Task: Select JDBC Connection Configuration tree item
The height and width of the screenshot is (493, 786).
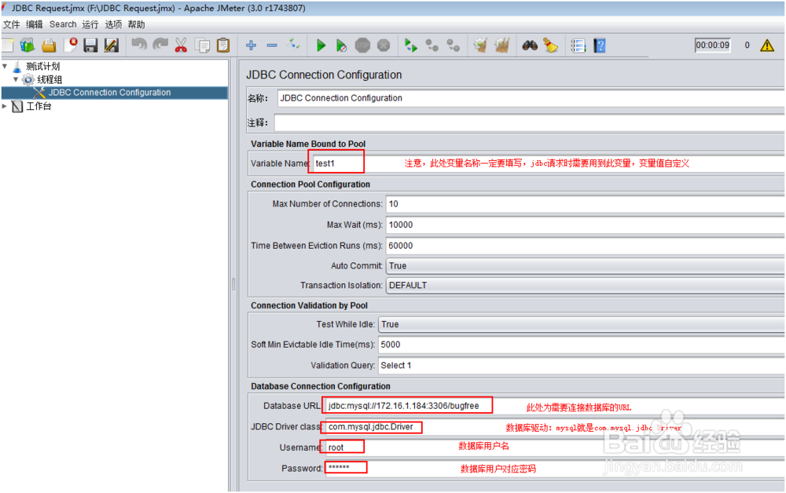Action: [x=109, y=93]
